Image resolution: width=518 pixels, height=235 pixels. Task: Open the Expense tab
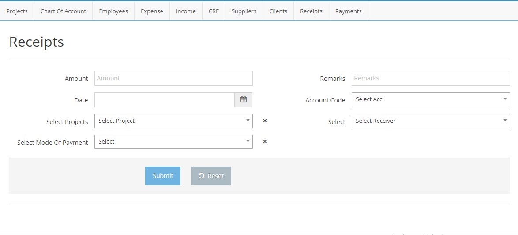point(152,11)
